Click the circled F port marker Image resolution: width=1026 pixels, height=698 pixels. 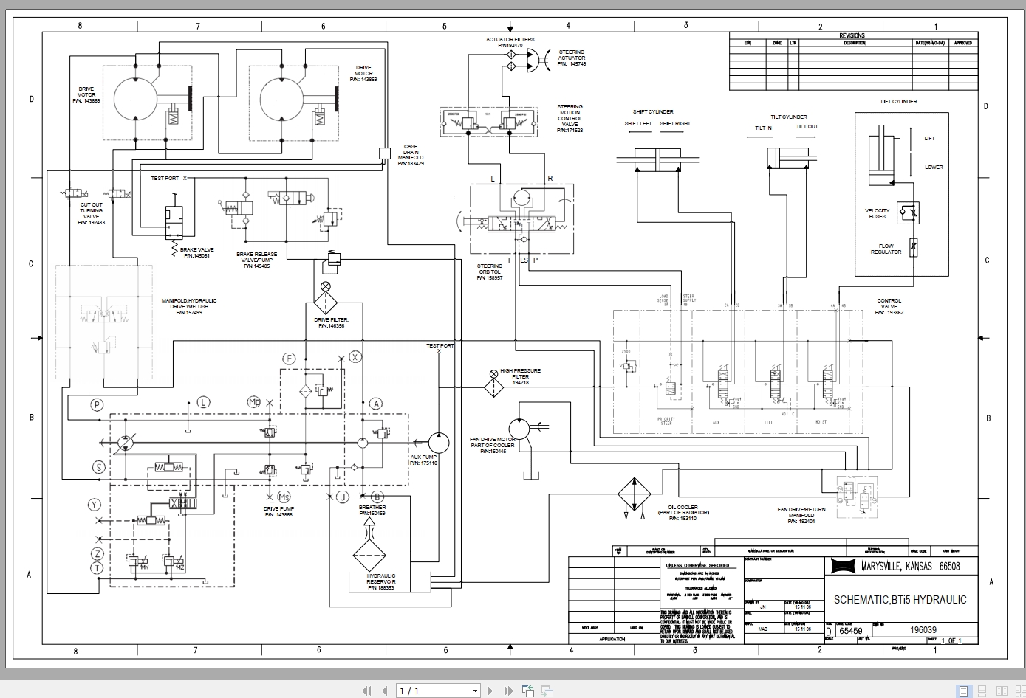click(290, 359)
